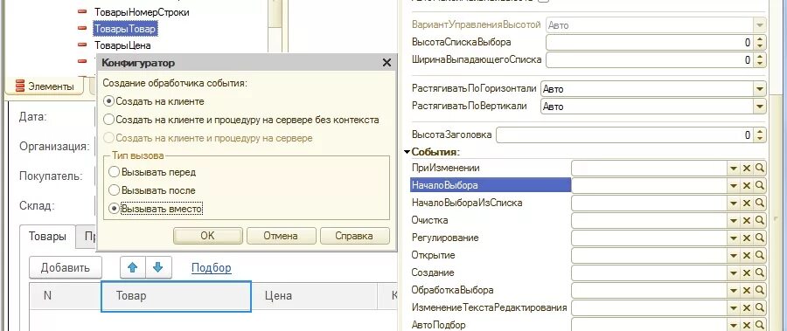This screenshot has width=787, height=331.
Task: Open НачалоВыбора handler dropdown arrow
Action: click(734, 186)
